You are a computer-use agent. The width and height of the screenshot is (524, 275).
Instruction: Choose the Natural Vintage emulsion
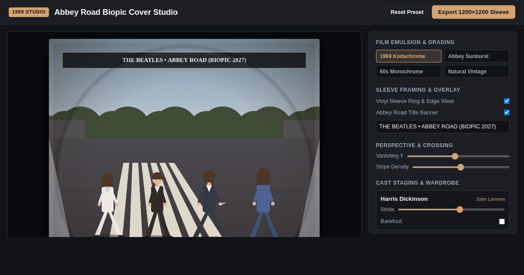click(477, 72)
